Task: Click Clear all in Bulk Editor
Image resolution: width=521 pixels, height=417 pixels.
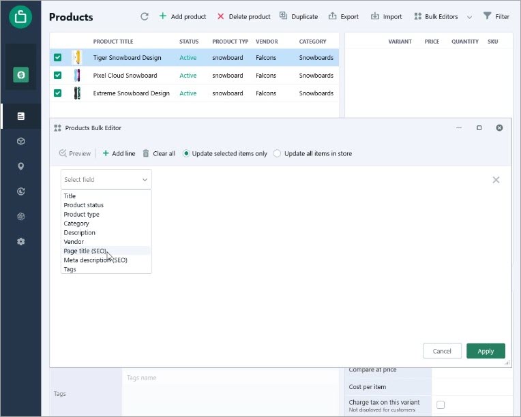Action: pos(159,153)
